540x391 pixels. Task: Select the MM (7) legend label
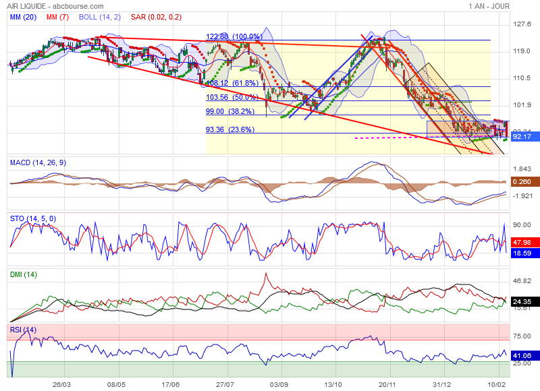click(x=57, y=18)
